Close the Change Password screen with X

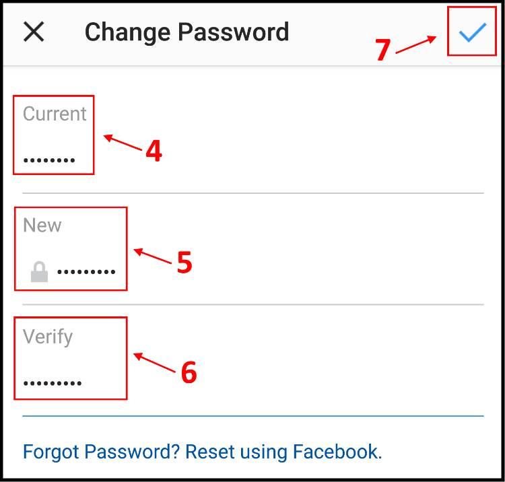34,32
